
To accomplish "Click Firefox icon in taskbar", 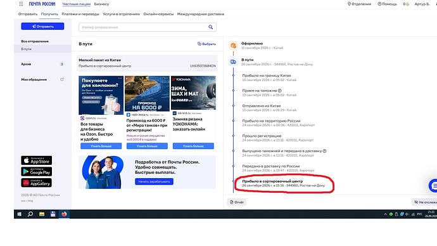I will click(x=64, y=214).
